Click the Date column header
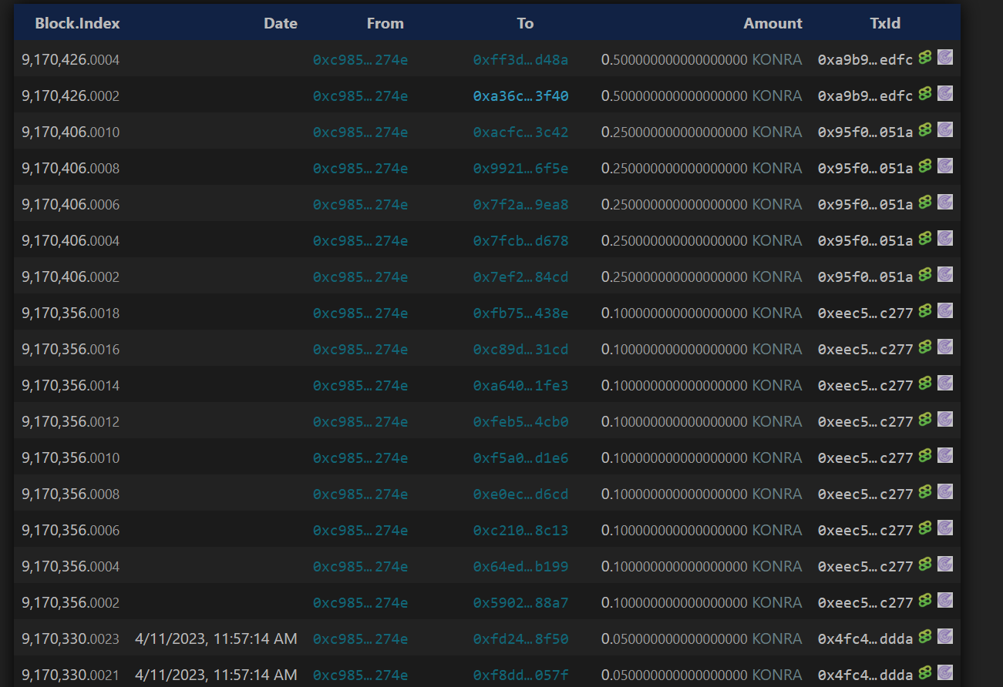The image size is (1003, 687). [x=281, y=23]
